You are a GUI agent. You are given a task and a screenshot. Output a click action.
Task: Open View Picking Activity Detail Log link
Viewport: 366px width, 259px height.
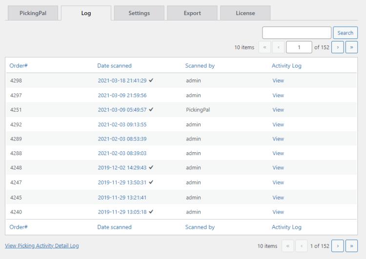click(41, 246)
